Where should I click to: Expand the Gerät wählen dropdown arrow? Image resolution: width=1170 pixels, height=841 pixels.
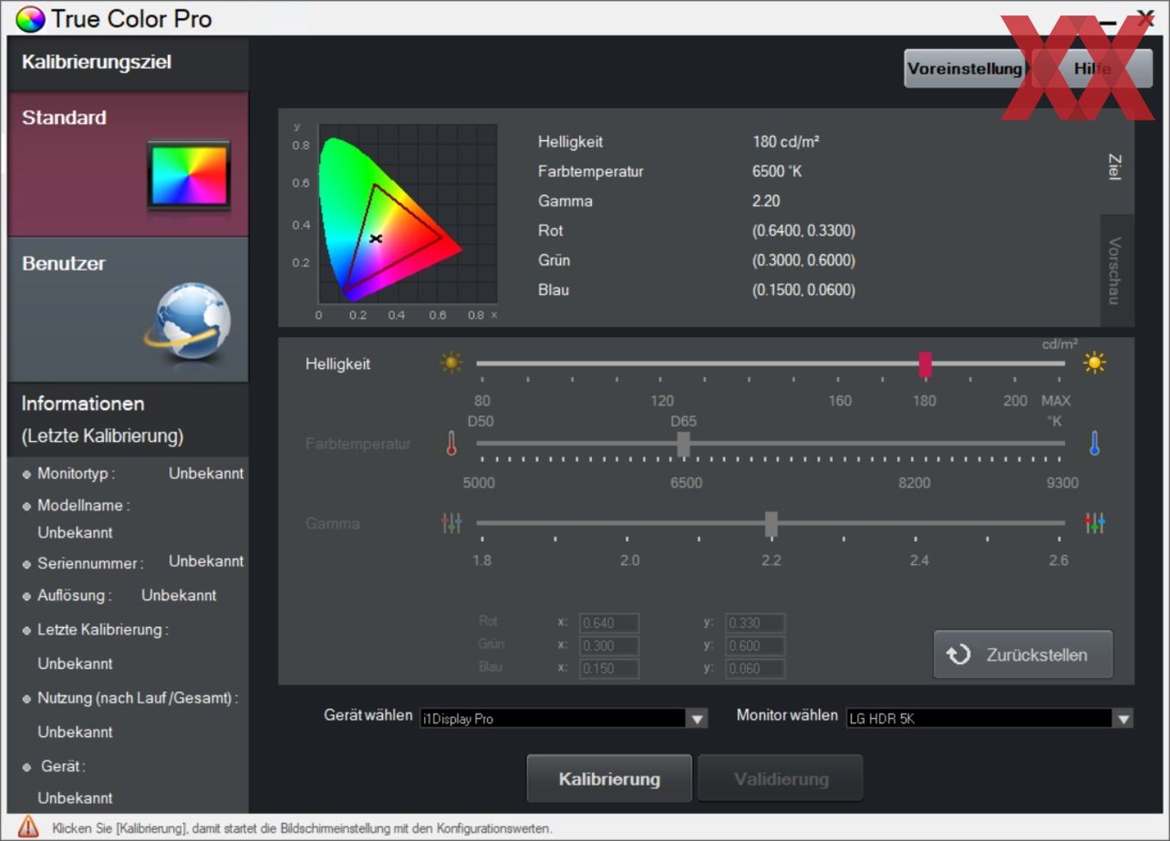(698, 719)
